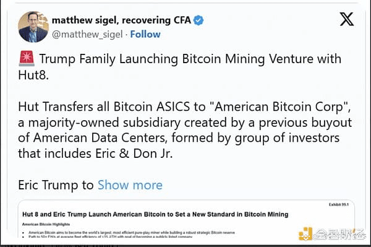371x247 pixels.
Task: Click the blue verified checkmark badge
Action: (x=198, y=20)
